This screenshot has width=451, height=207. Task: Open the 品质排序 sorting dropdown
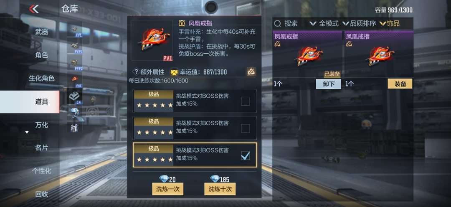click(x=359, y=23)
